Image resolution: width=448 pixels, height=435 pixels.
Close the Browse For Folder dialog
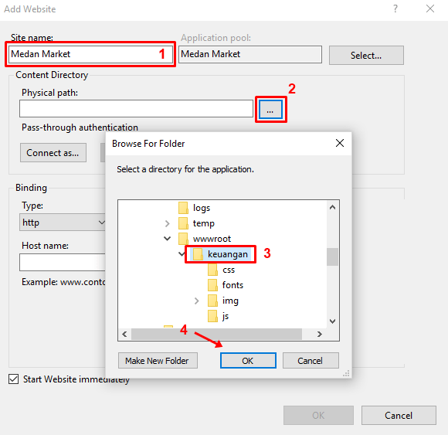pyautogui.click(x=340, y=143)
